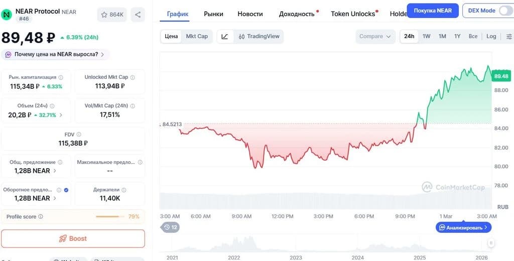Click the 115,38B ₽ FDV value

coord(73,143)
